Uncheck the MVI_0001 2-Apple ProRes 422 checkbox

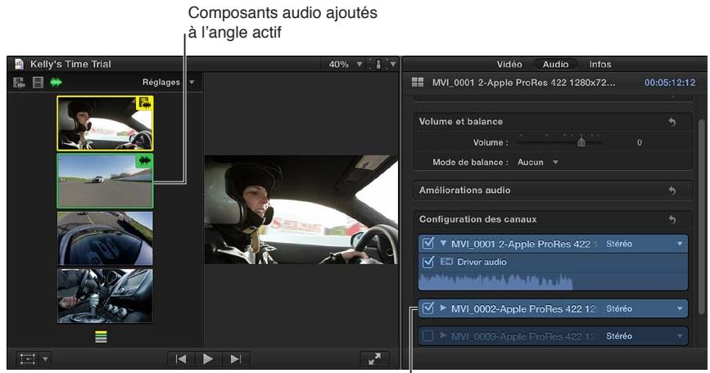tap(428, 244)
